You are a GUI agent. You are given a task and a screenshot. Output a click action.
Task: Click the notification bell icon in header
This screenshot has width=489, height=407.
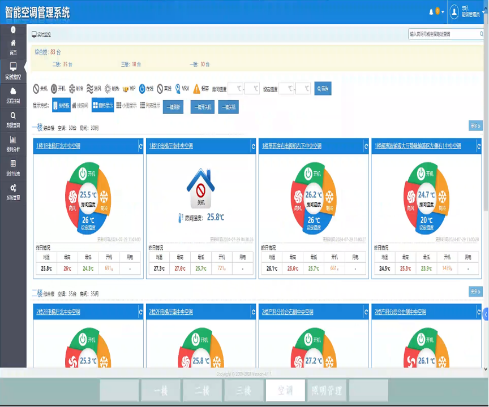pos(431,11)
